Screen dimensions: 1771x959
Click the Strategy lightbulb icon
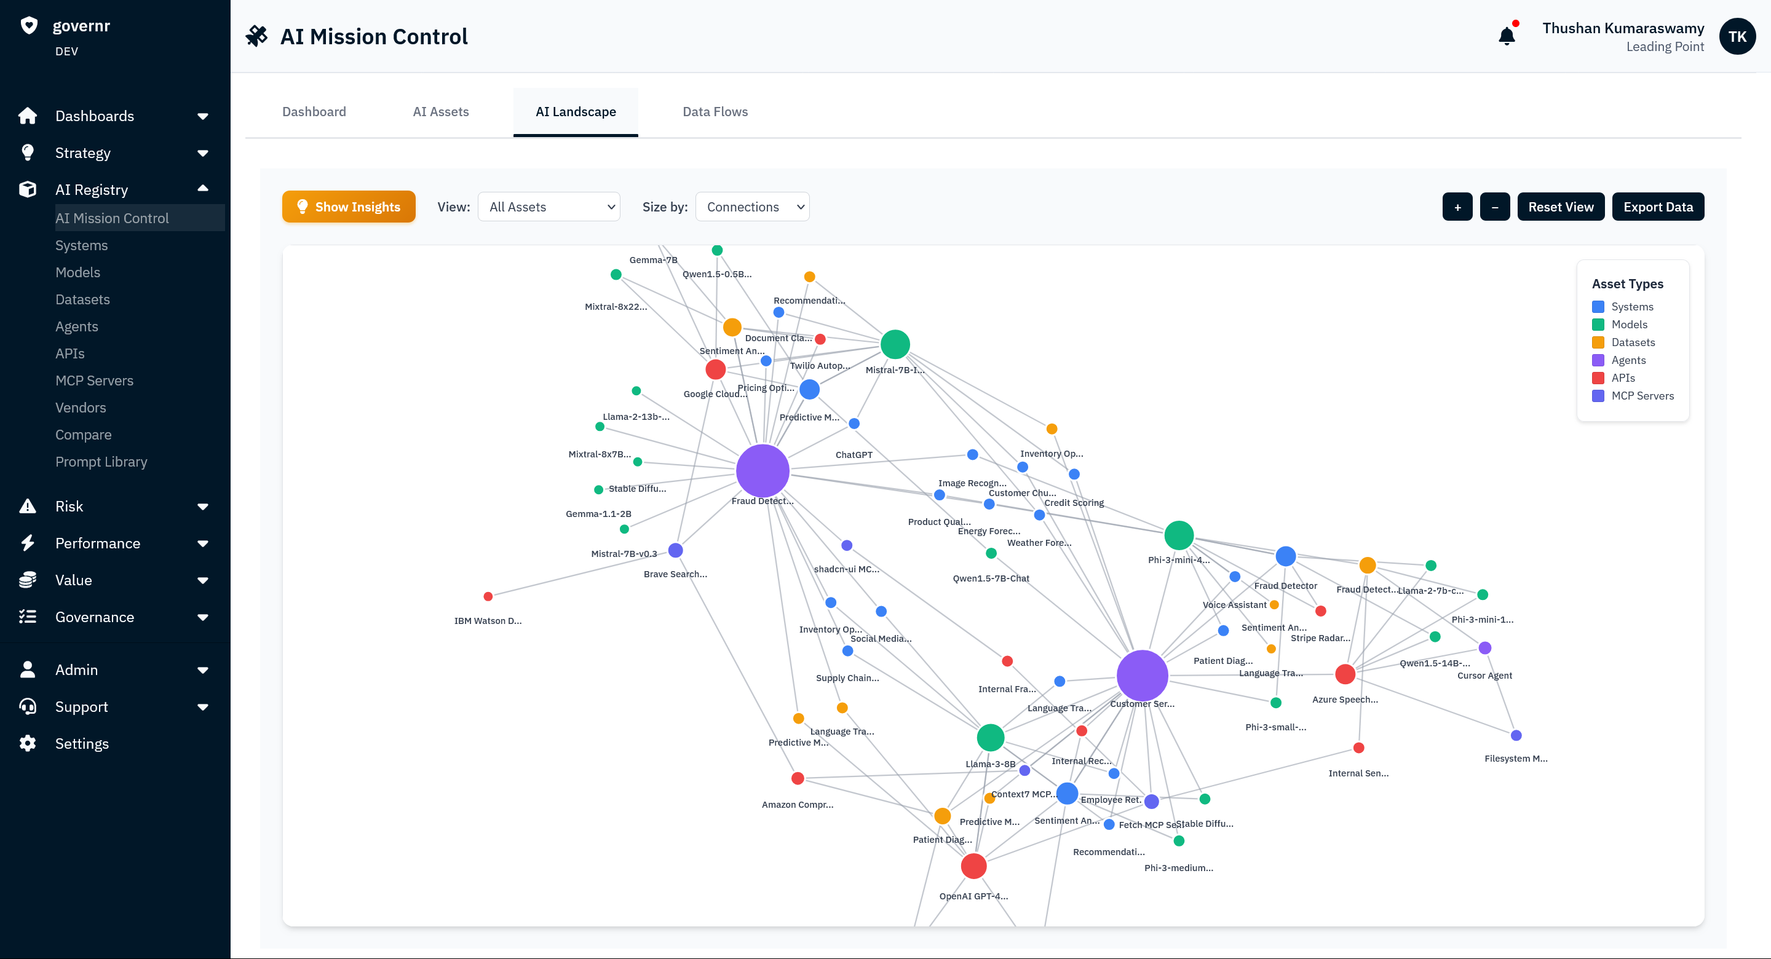(28, 152)
